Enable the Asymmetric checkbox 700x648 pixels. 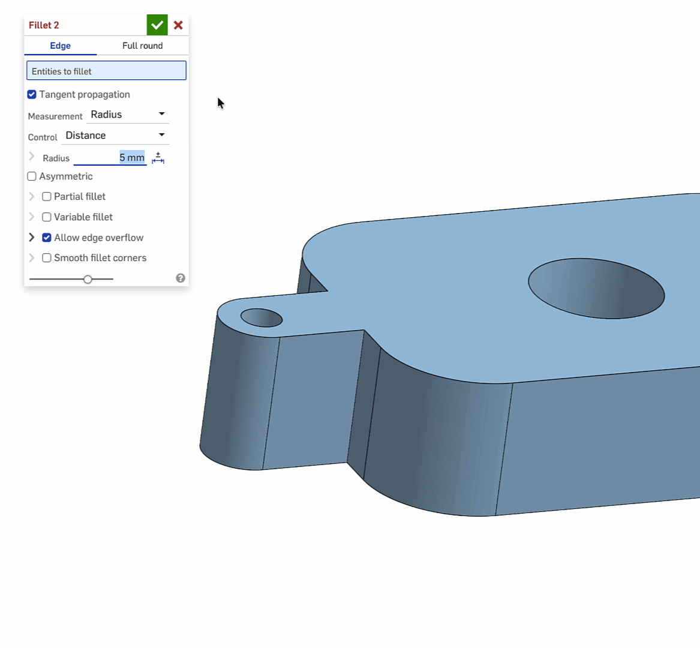coord(32,176)
